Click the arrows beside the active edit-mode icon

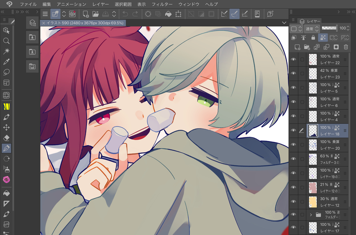64,14
